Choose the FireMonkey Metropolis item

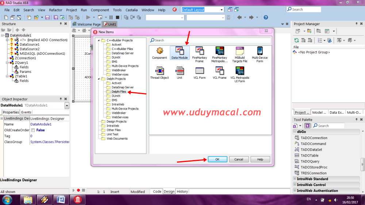coord(219,54)
